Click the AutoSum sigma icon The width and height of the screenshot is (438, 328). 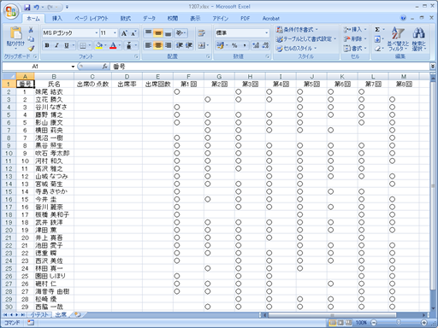tap(377, 30)
